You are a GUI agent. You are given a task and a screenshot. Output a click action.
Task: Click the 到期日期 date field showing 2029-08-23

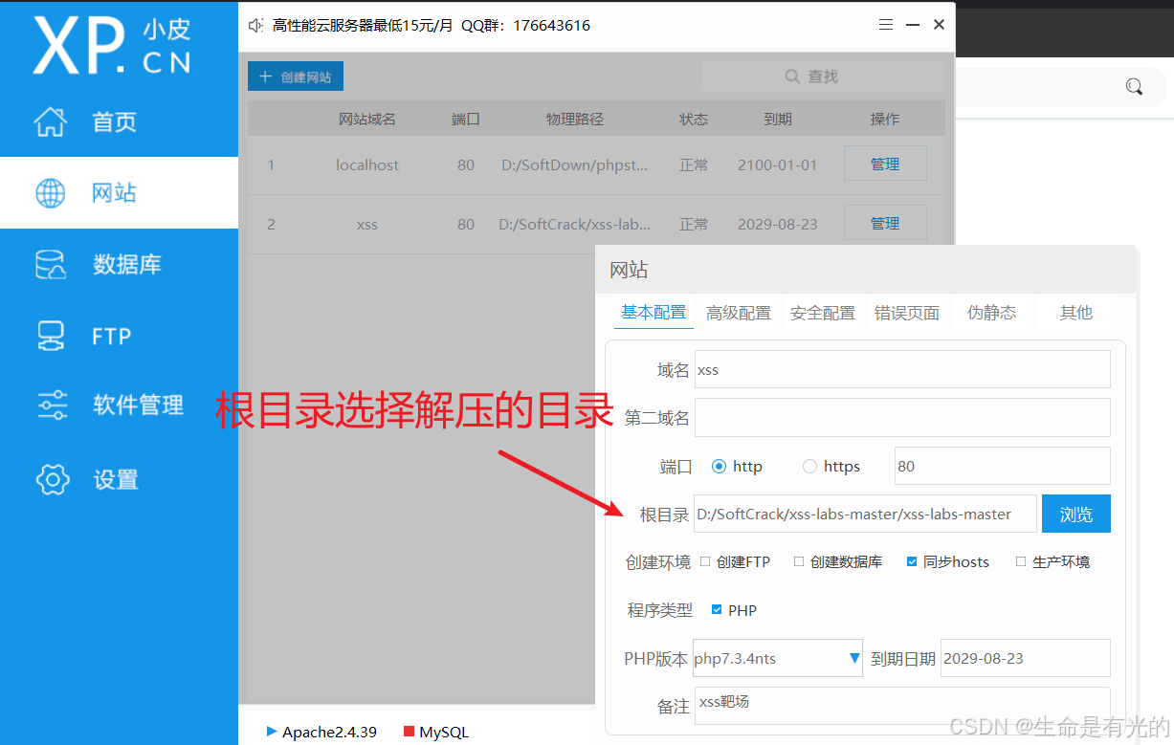click(x=1025, y=658)
